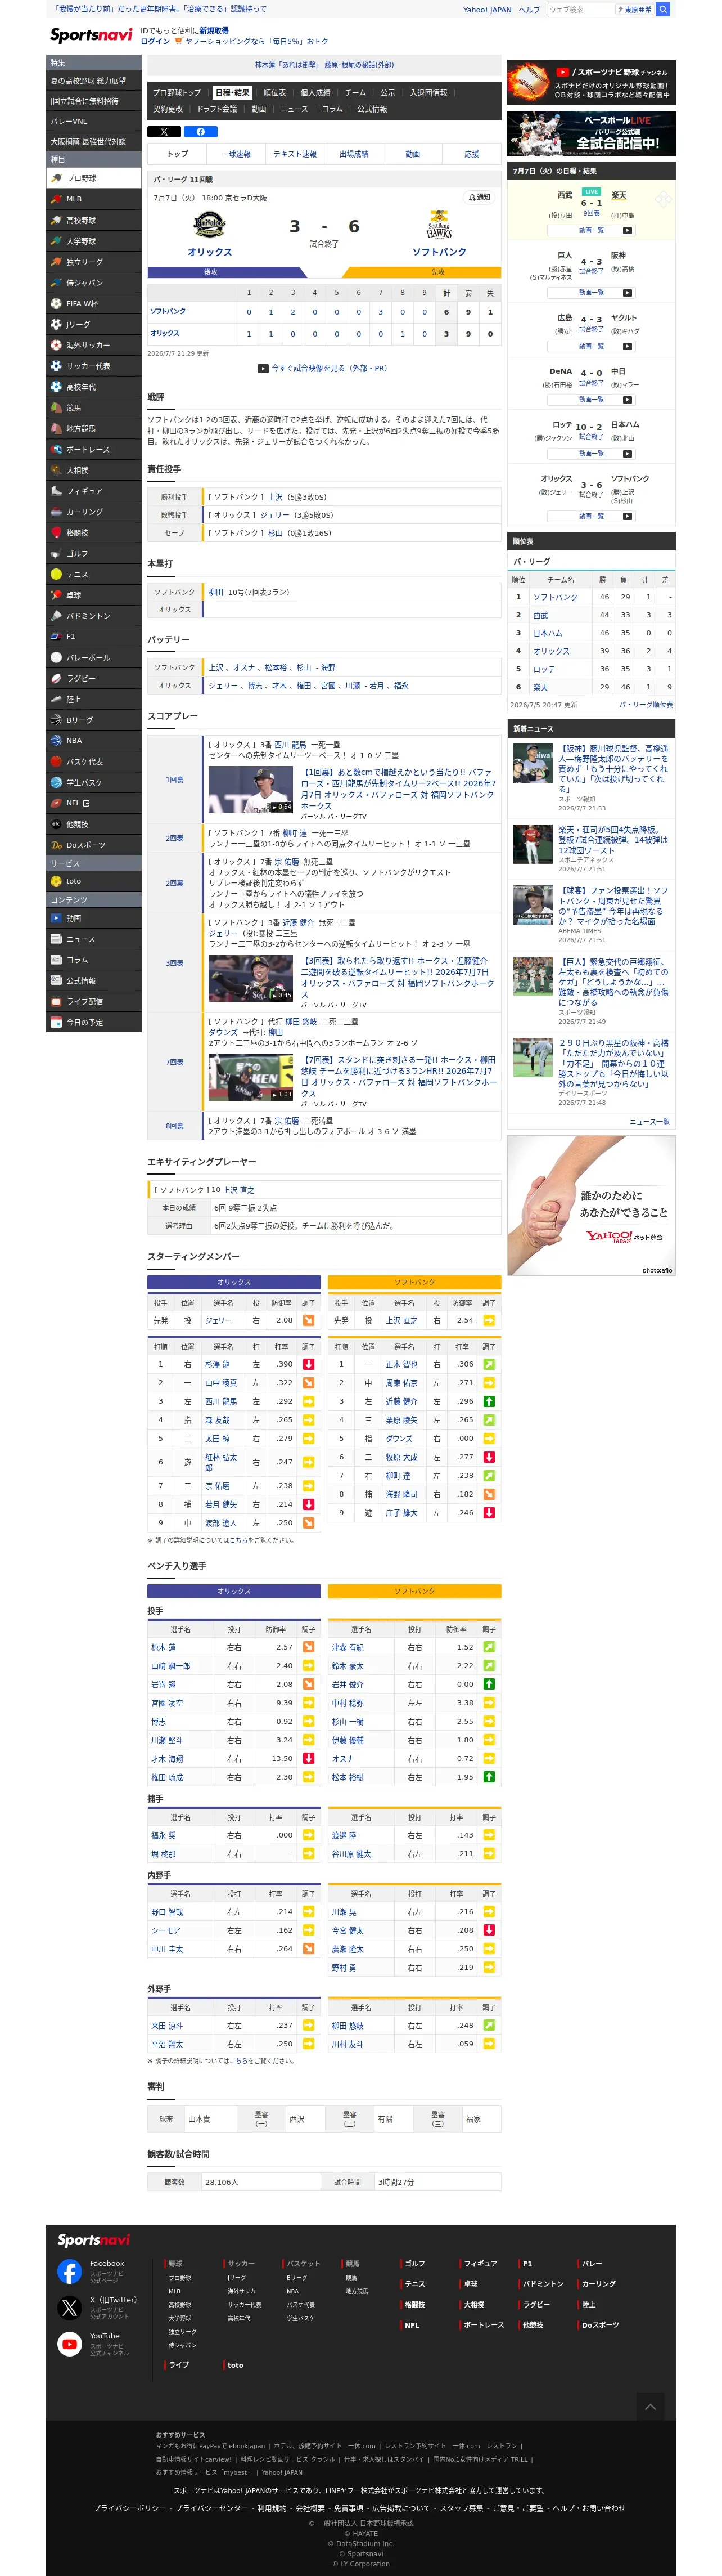Click the Sportsnavi logo in the header
Image resolution: width=722 pixels, height=2576 pixels.
(x=91, y=36)
